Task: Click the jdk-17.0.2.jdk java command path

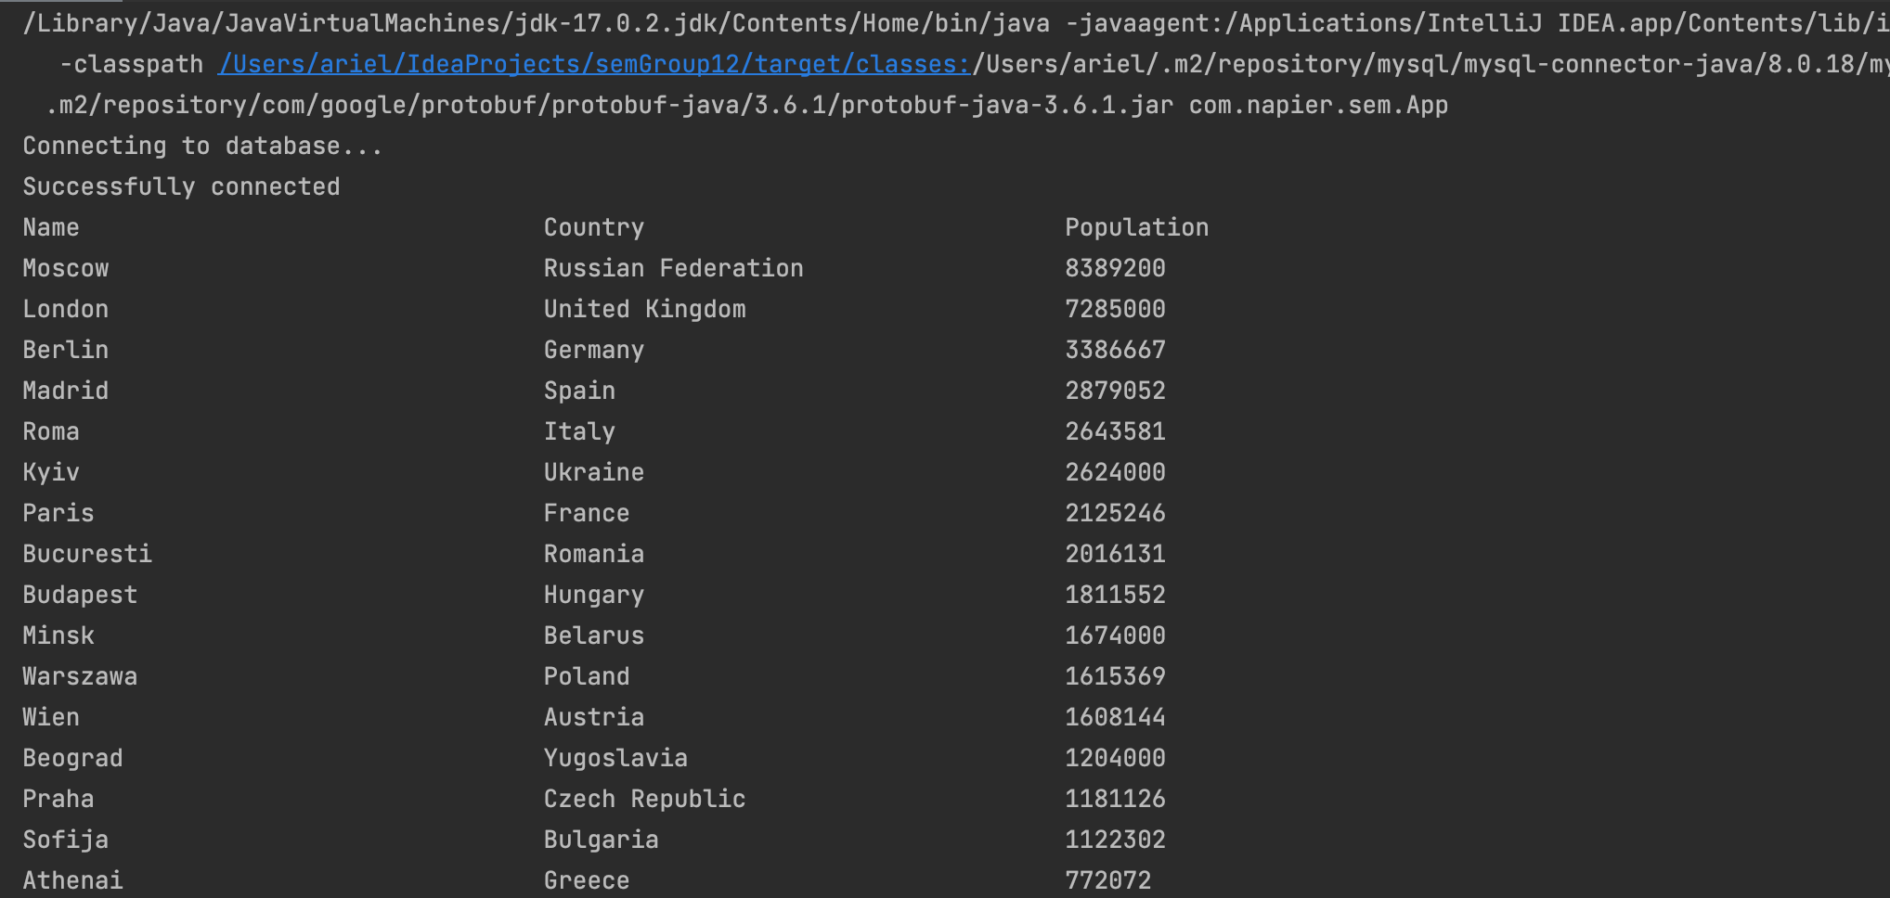Action: point(536,23)
